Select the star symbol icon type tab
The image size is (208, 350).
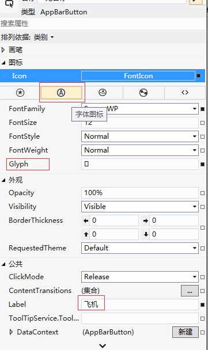point(20,93)
